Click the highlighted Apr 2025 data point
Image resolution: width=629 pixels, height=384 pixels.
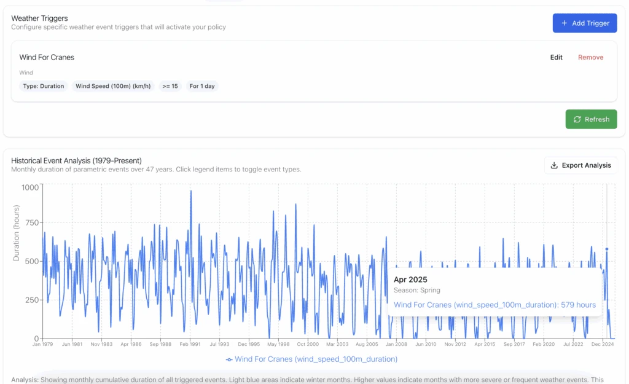tap(608, 249)
